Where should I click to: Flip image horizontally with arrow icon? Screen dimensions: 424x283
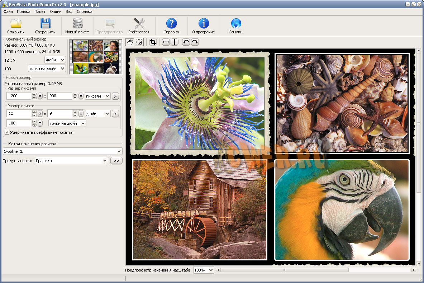pyautogui.click(x=166, y=42)
